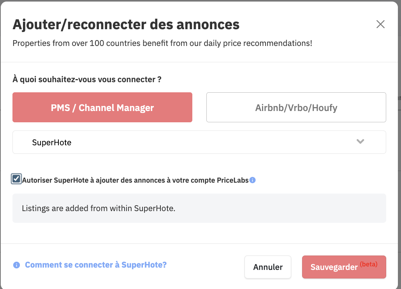This screenshot has height=289, width=401.
Task: Close the Ajouter/reconnecter des annonces dialog
Action: click(380, 24)
